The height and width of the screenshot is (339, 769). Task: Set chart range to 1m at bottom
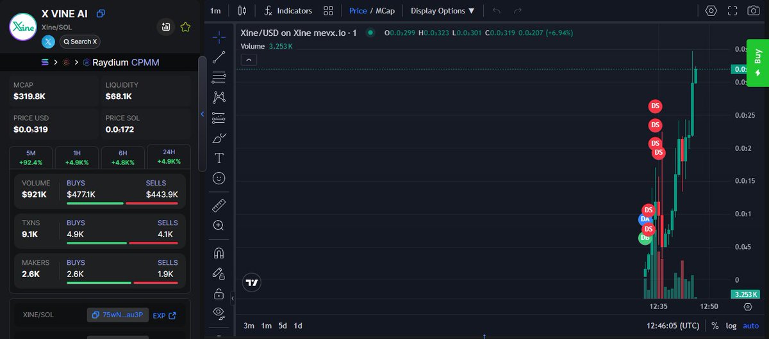click(x=266, y=326)
